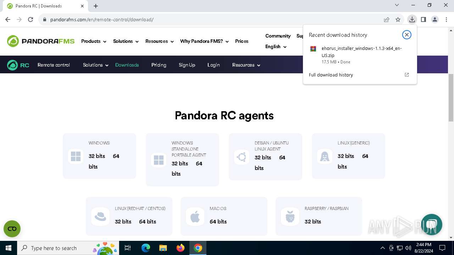Image resolution: width=454 pixels, height=255 pixels.
Task: Launch Firefox from the taskbar
Action: click(x=181, y=248)
